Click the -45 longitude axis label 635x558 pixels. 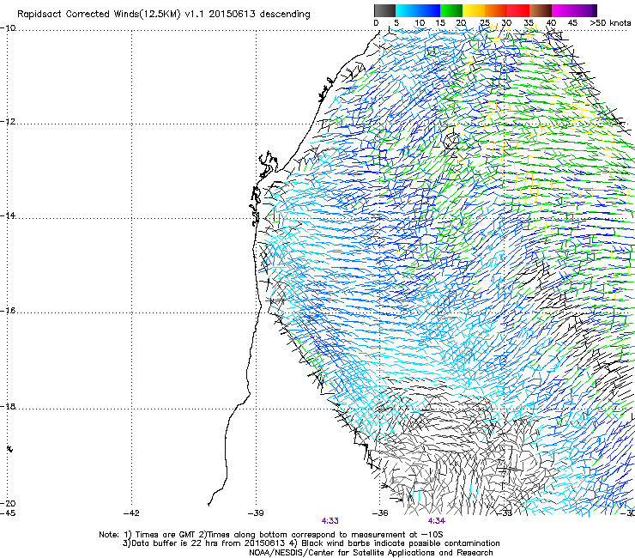[x=8, y=513]
